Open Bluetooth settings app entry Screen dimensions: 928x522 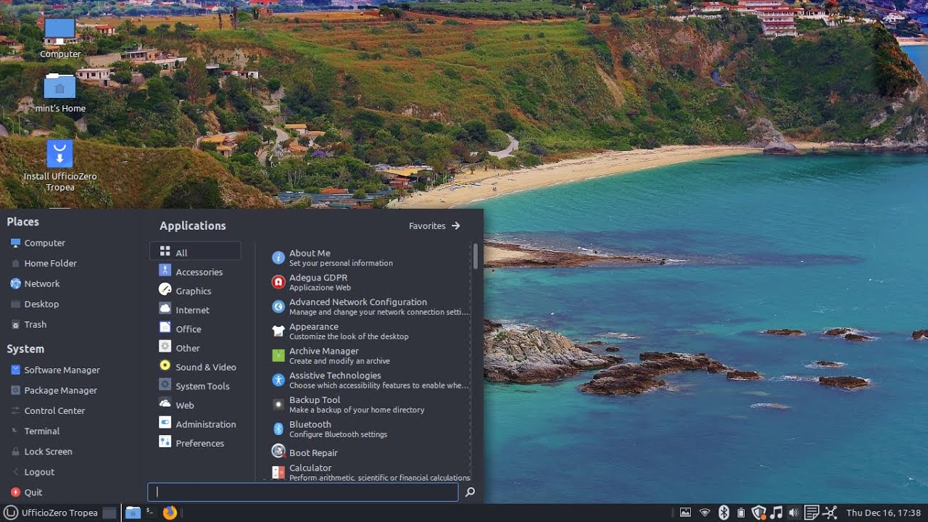[x=310, y=428]
